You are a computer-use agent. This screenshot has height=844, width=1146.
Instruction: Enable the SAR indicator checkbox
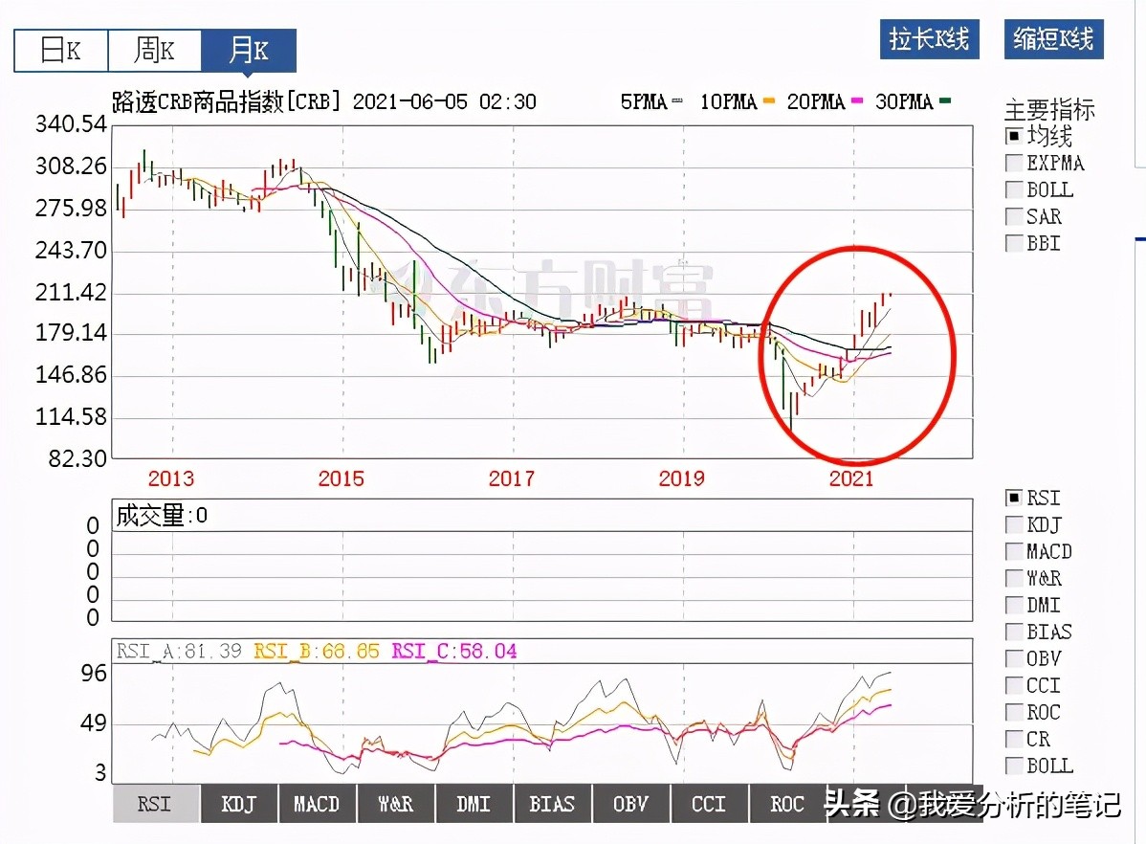(1012, 216)
